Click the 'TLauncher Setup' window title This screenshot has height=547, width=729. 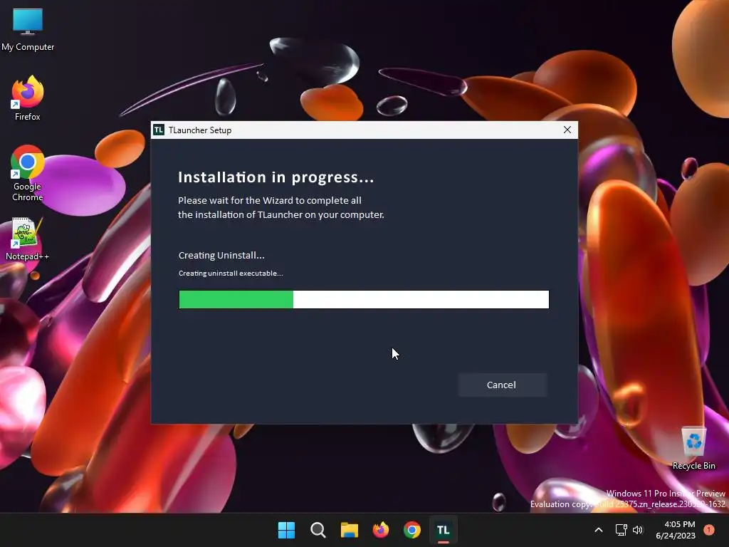coord(200,130)
